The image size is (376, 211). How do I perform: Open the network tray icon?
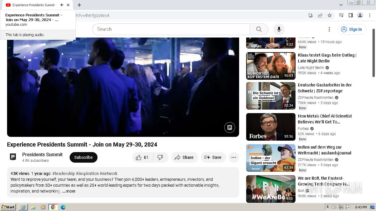[341, 207]
